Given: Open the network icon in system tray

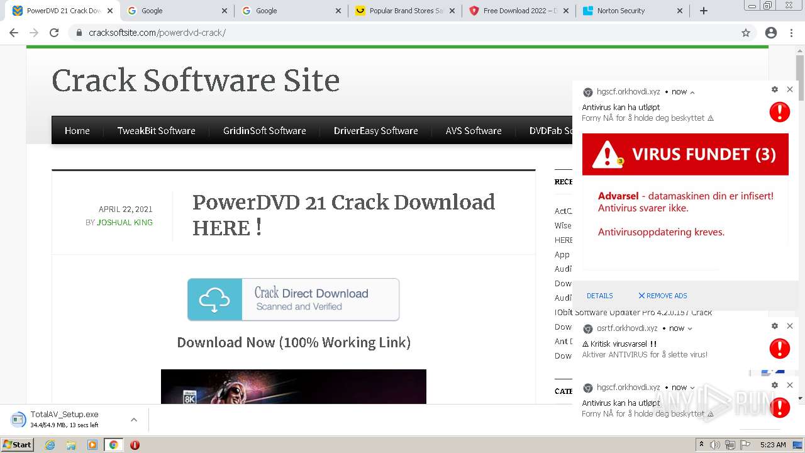Looking at the screenshot, I should click(730, 445).
